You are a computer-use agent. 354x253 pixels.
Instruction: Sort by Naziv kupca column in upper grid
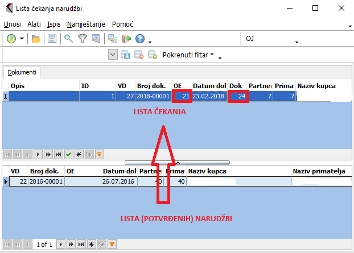click(x=322, y=86)
